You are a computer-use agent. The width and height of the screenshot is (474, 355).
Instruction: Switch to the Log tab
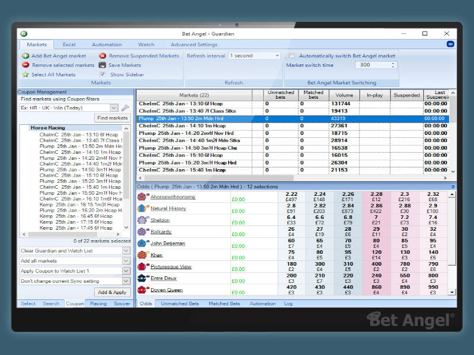pos(289,304)
